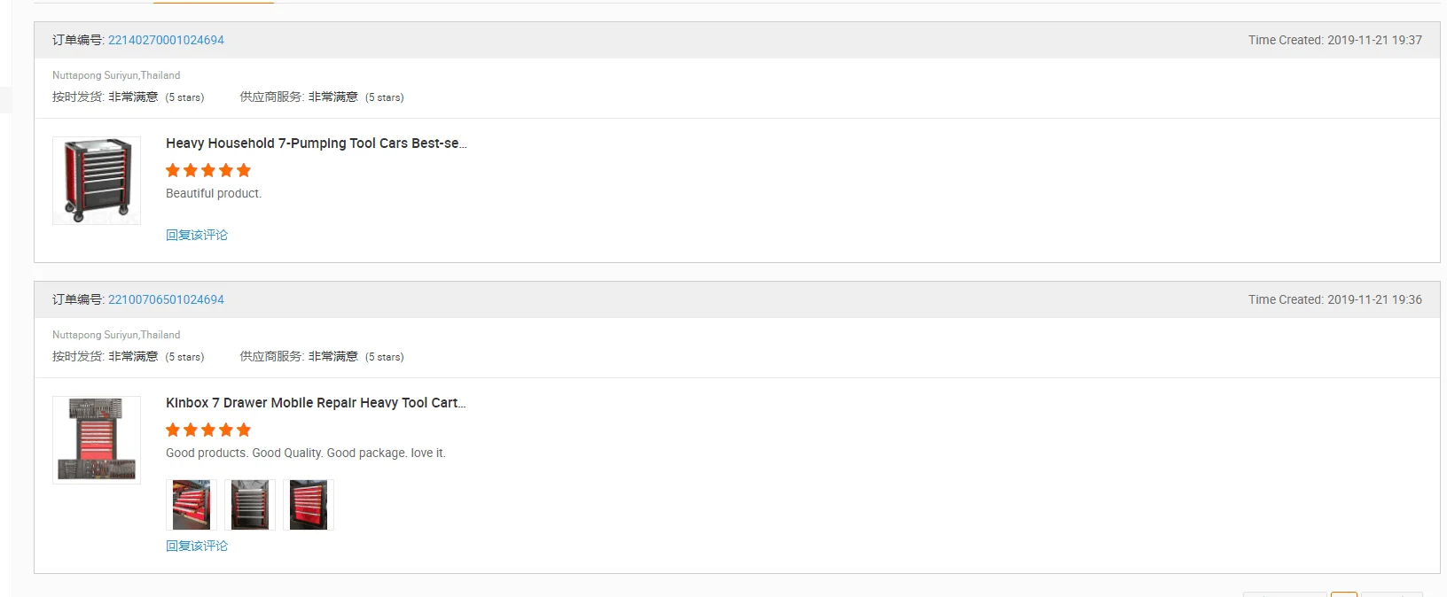Click the first star of the Kinbox rating
The image size is (1447, 597).
coord(173,430)
